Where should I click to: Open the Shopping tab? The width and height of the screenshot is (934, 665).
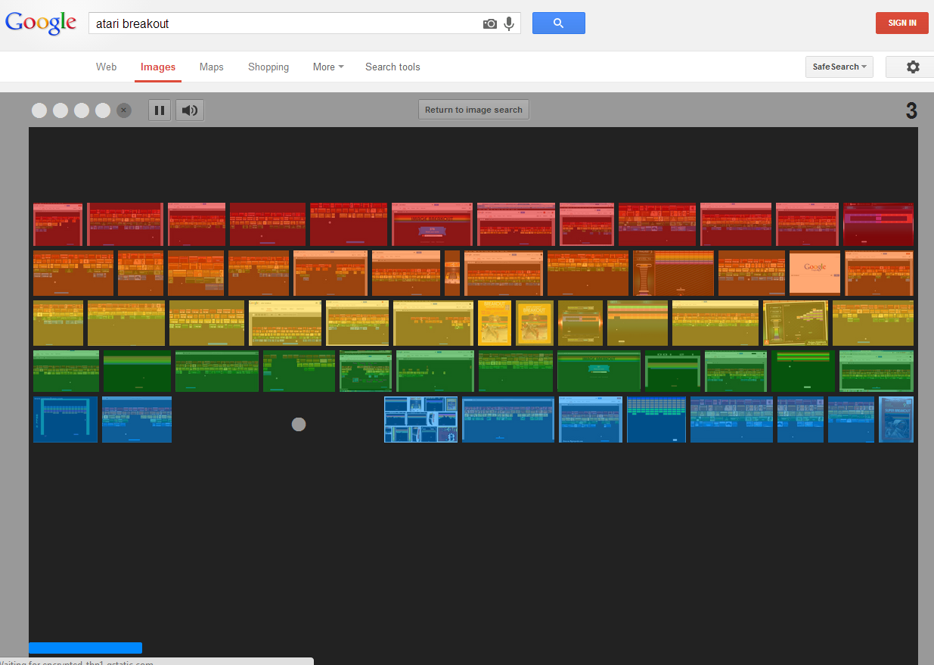(x=268, y=67)
